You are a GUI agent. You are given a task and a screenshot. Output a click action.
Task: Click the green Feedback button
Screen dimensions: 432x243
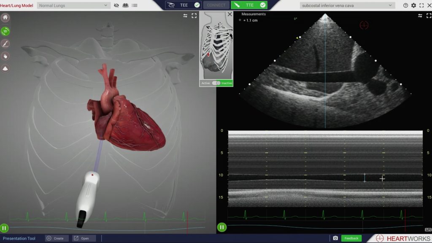[351, 238]
